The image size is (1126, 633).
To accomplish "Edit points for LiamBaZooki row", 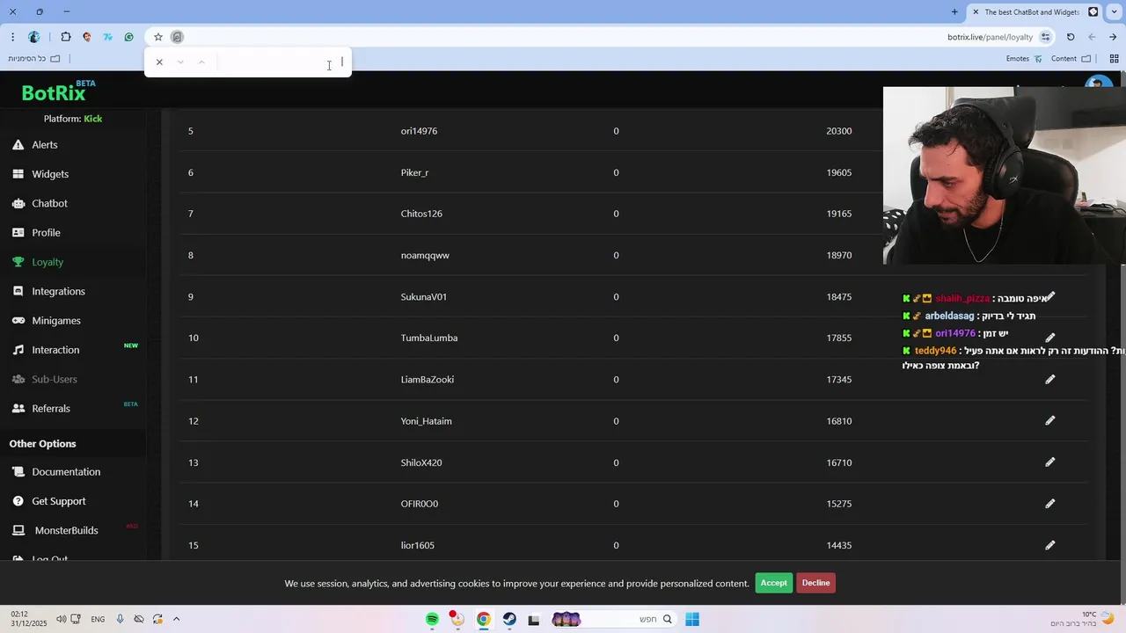I will point(1049,379).
